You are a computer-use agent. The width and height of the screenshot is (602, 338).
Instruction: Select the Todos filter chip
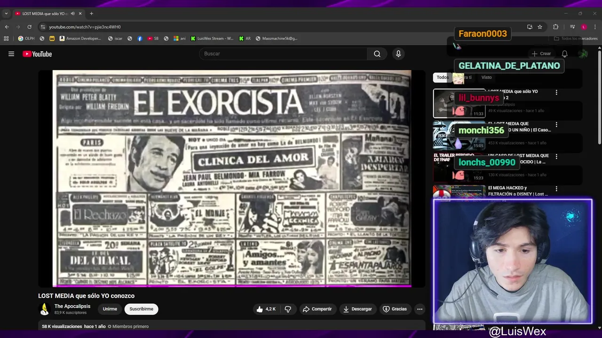[443, 77]
